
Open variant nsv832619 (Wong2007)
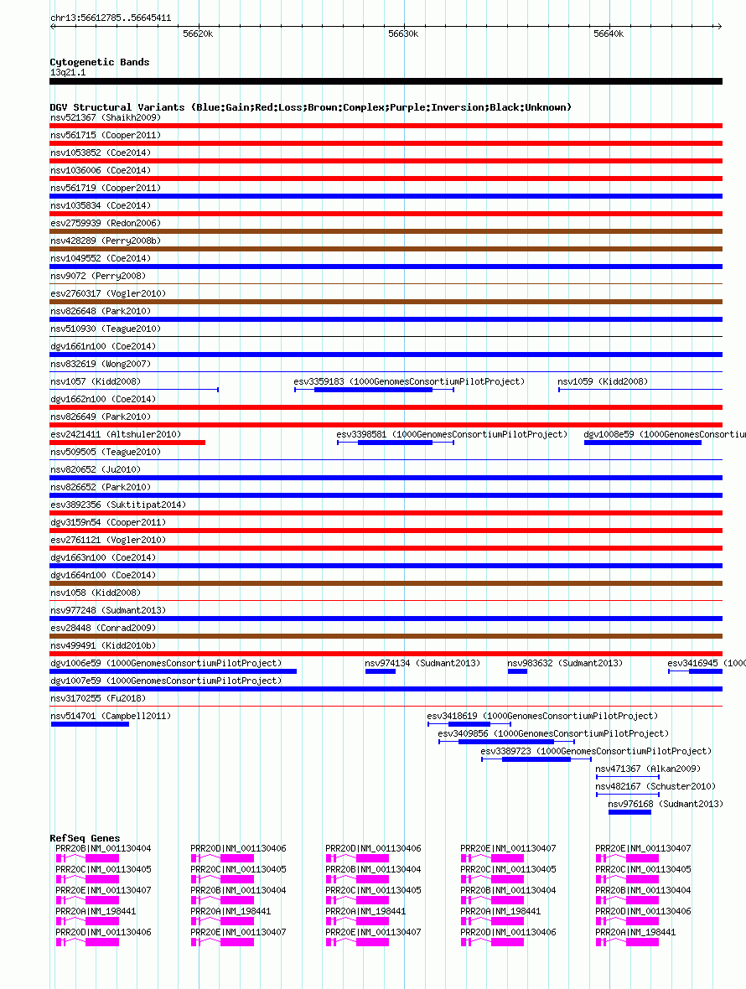pyautogui.click(x=101, y=365)
